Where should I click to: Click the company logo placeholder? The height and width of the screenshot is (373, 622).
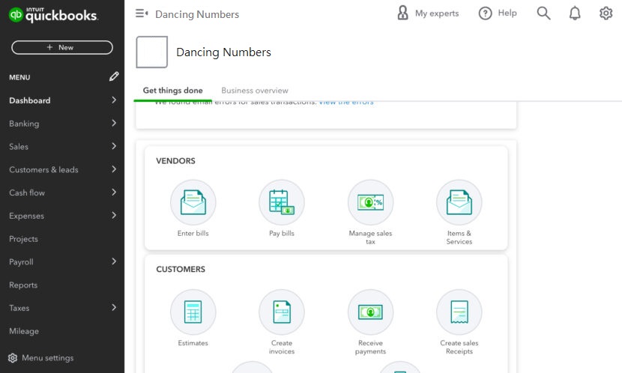tap(152, 52)
